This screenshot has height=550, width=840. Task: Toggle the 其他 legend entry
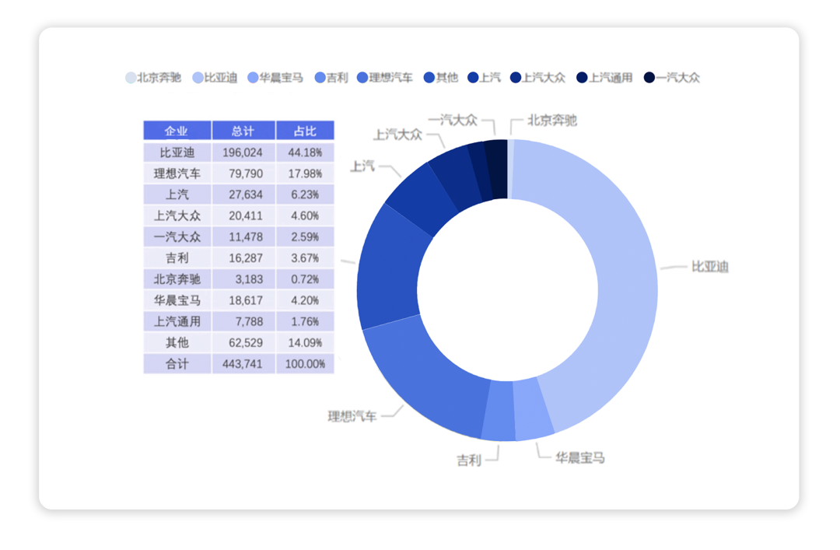pyautogui.click(x=441, y=78)
